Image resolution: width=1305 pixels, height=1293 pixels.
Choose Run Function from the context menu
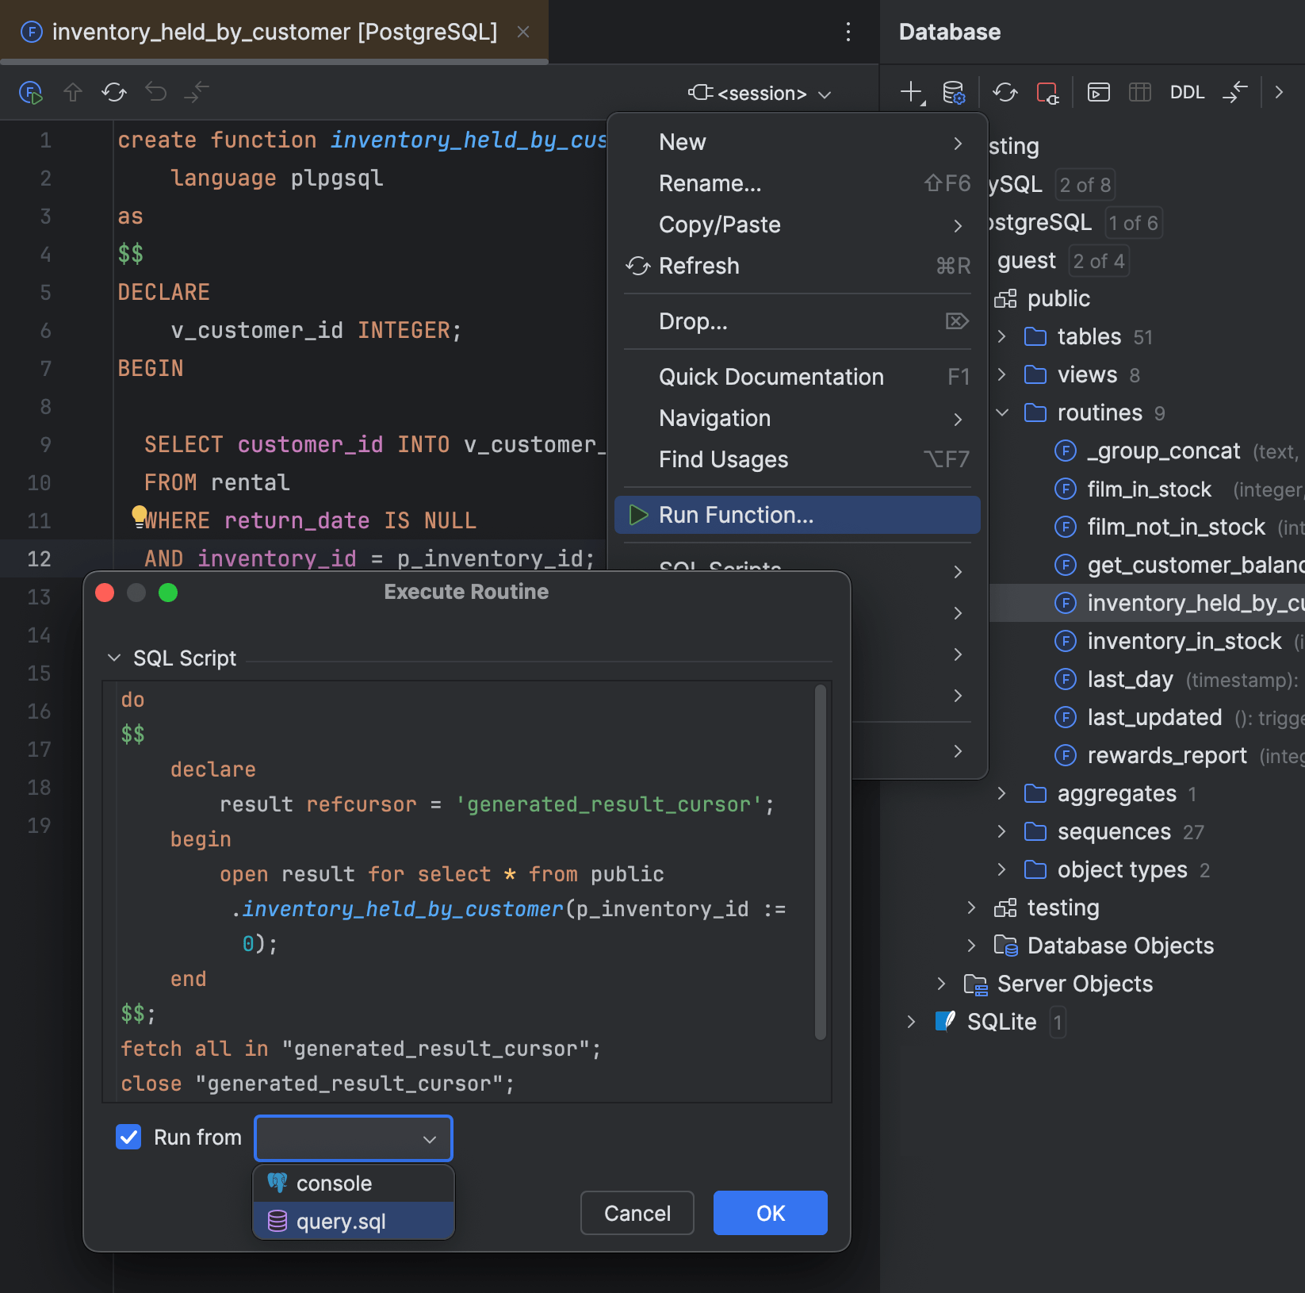[x=736, y=515]
